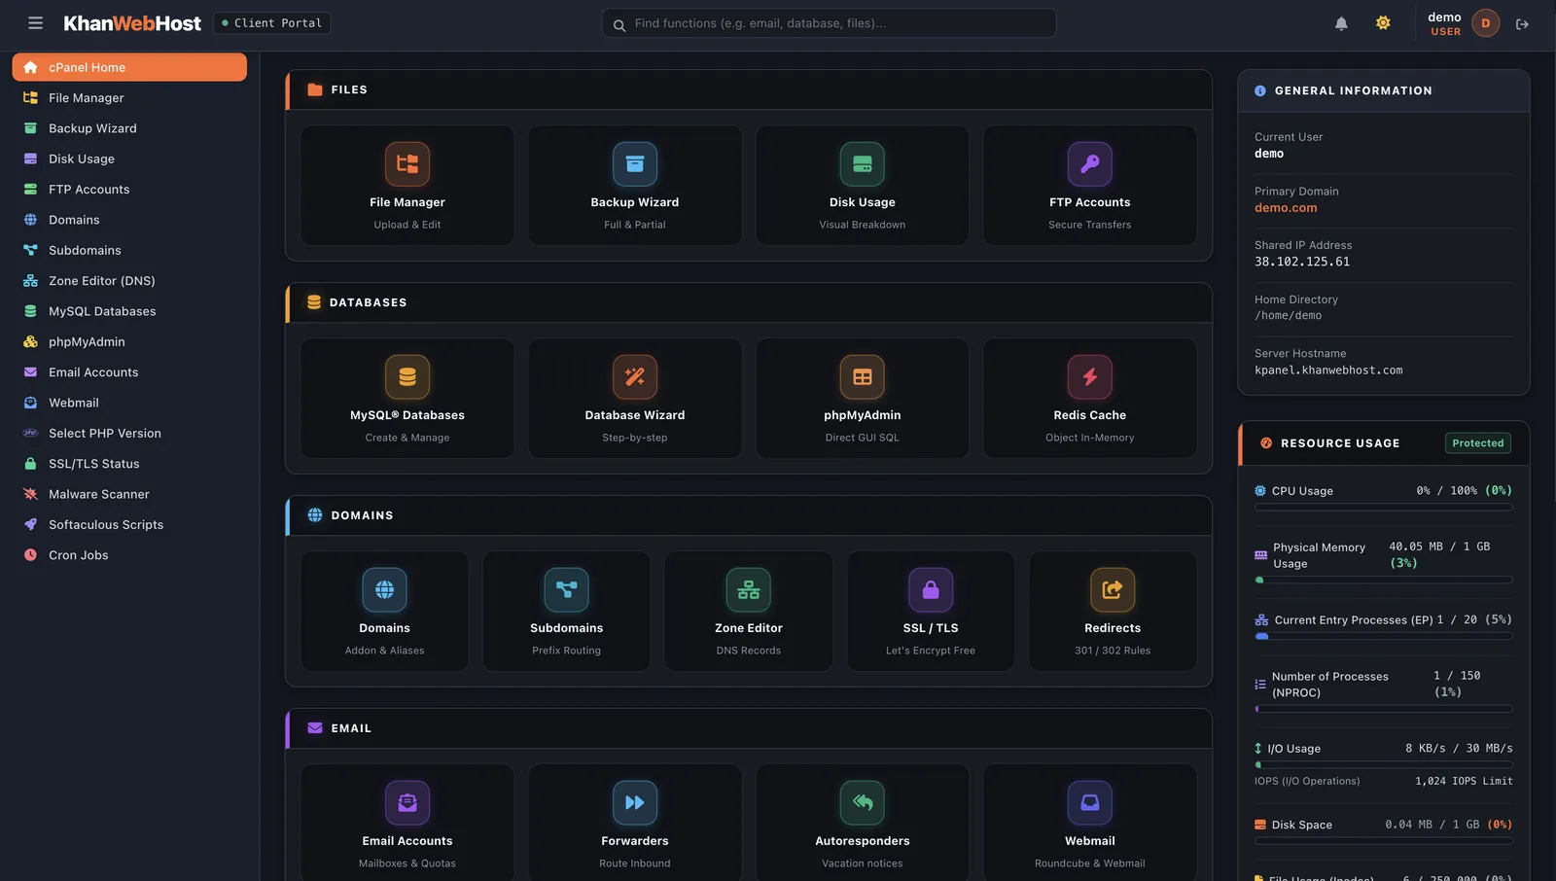Toggle sidebar with the hamburger menu

coord(36,23)
